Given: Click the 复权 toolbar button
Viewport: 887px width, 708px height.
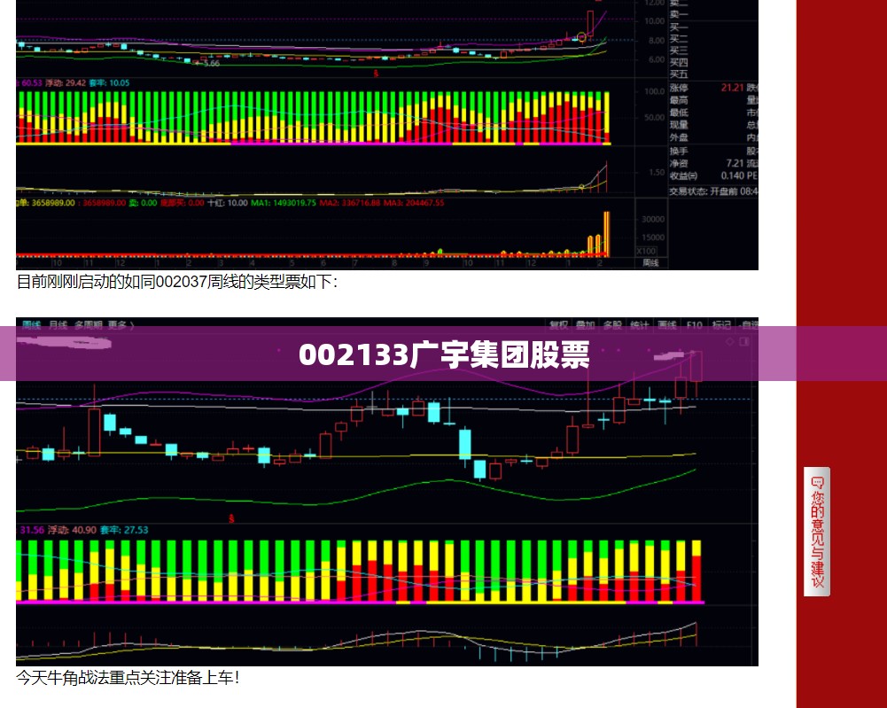Looking at the screenshot, I should (558, 324).
